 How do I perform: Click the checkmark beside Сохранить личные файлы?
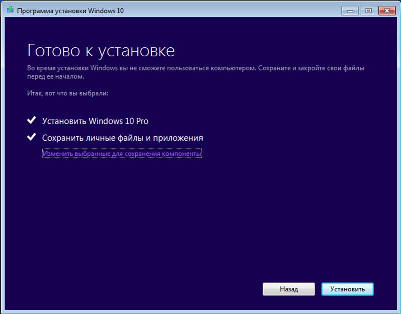(30, 137)
